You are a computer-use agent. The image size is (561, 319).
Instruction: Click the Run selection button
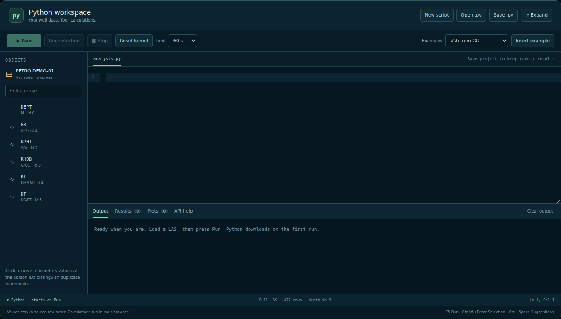point(64,41)
